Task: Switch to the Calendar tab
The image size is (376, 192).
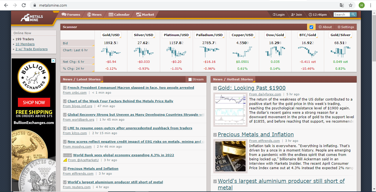Action: (119, 15)
